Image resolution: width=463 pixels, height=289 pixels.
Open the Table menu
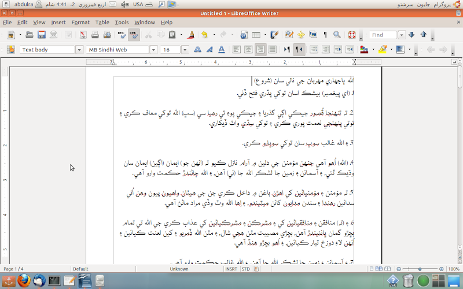[102, 23]
